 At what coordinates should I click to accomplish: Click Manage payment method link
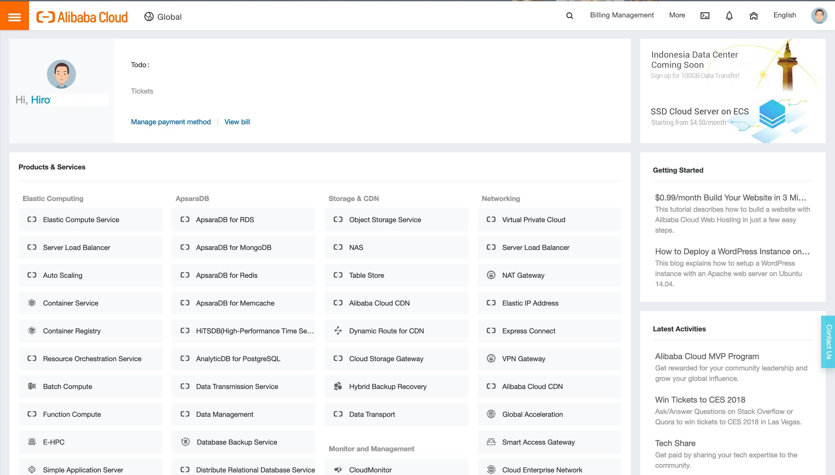tap(171, 122)
